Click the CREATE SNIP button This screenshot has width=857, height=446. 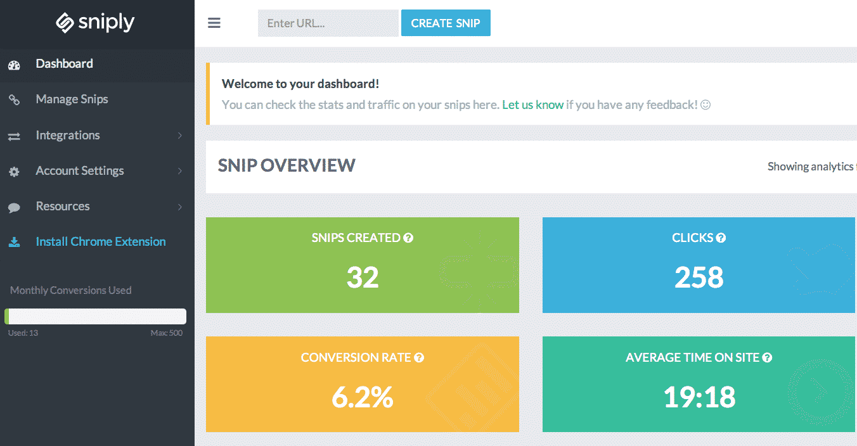click(446, 23)
